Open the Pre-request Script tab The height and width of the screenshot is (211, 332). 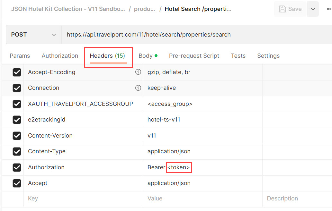tap(194, 56)
